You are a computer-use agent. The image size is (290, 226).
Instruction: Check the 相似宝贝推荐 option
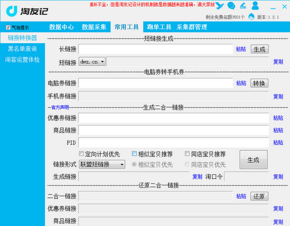coord(134,154)
